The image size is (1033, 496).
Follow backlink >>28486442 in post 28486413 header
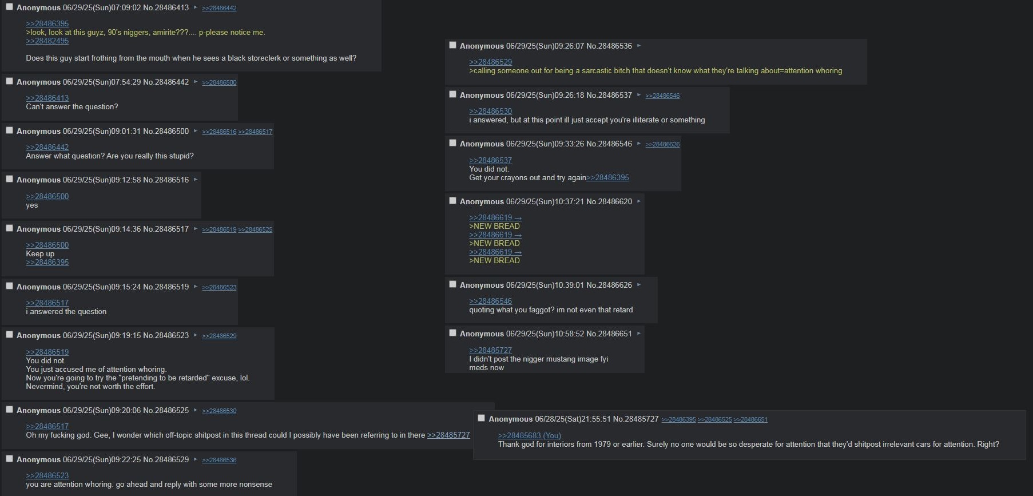219,8
